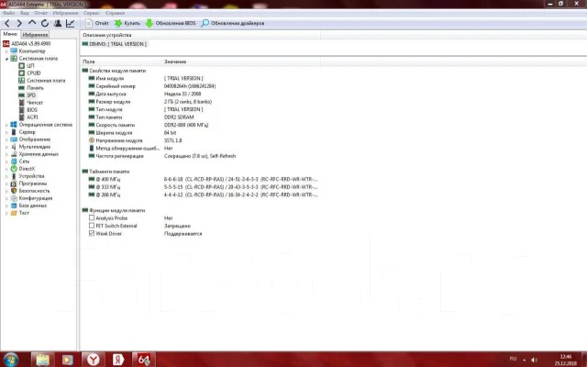Image resolution: width=587 pixels, height=367 pixels.
Task: Click the Forward navigation arrow
Action: pos(19,23)
